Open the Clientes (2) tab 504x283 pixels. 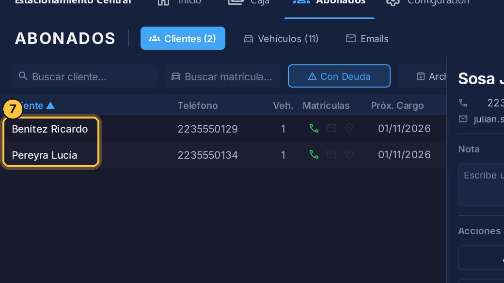coord(183,38)
